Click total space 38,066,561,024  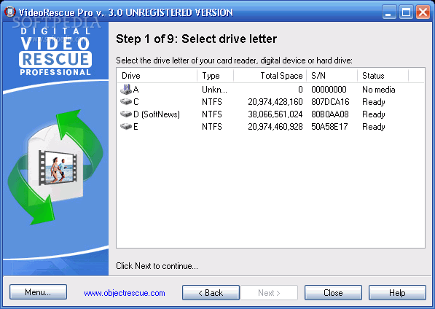[275, 114]
